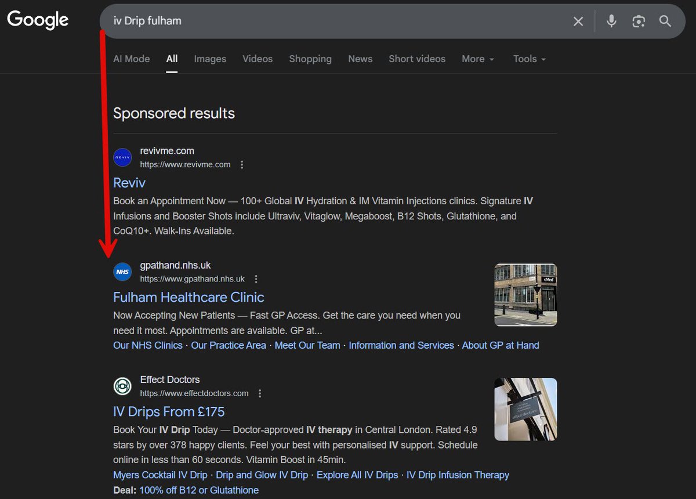Open Google Lens image search
The height and width of the screenshot is (499, 696).
click(639, 21)
